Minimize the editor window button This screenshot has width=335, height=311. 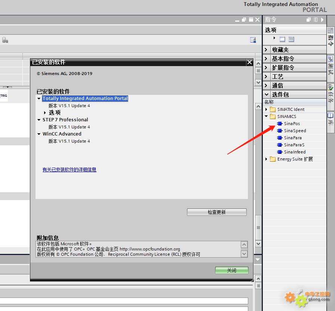[x=237, y=20]
